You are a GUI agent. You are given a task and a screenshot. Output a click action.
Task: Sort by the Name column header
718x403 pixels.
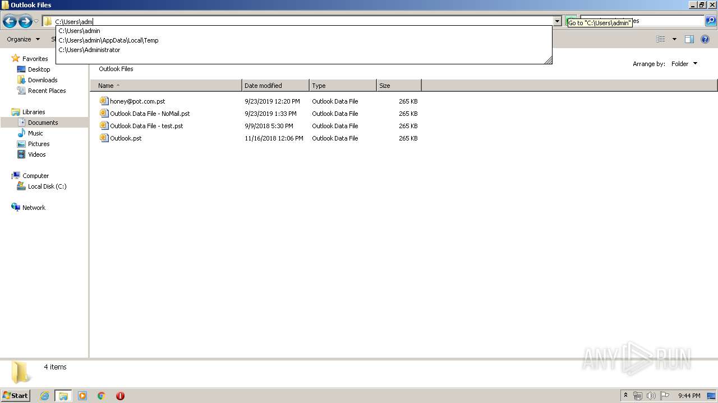[x=166, y=86]
